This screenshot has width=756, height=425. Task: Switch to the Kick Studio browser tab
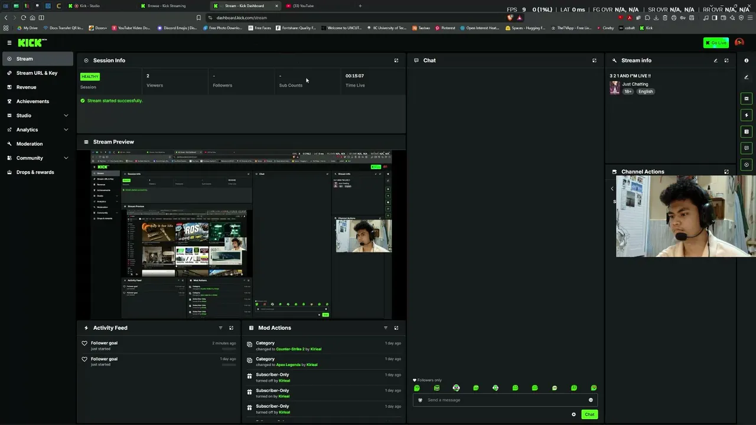tap(100, 6)
